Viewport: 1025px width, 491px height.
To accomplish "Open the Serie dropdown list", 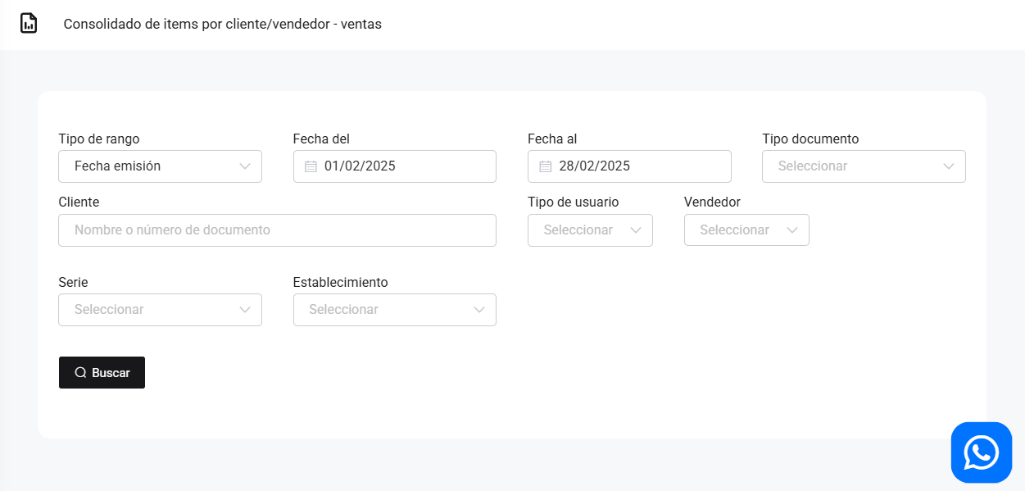I will pos(160,310).
